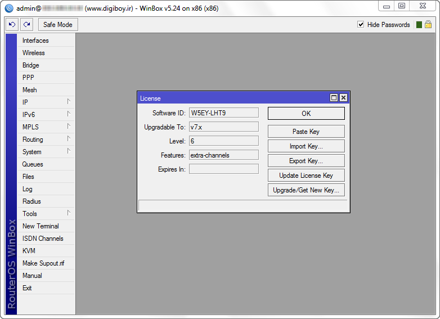The image size is (440, 319).
Task: Open the Interfaces menu
Action: coord(46,41)
